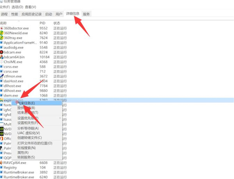Sort processes by the 名称 column header
Image resolution: width=234 pixels, height=179 pixels.
point(4,23)
